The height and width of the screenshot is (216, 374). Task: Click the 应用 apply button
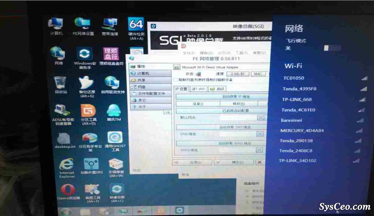click(x=192, y=162)
